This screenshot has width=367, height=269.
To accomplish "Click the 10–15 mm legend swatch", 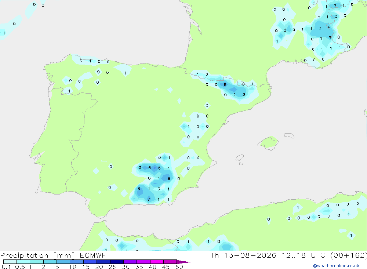I will (x=77, y=262).
